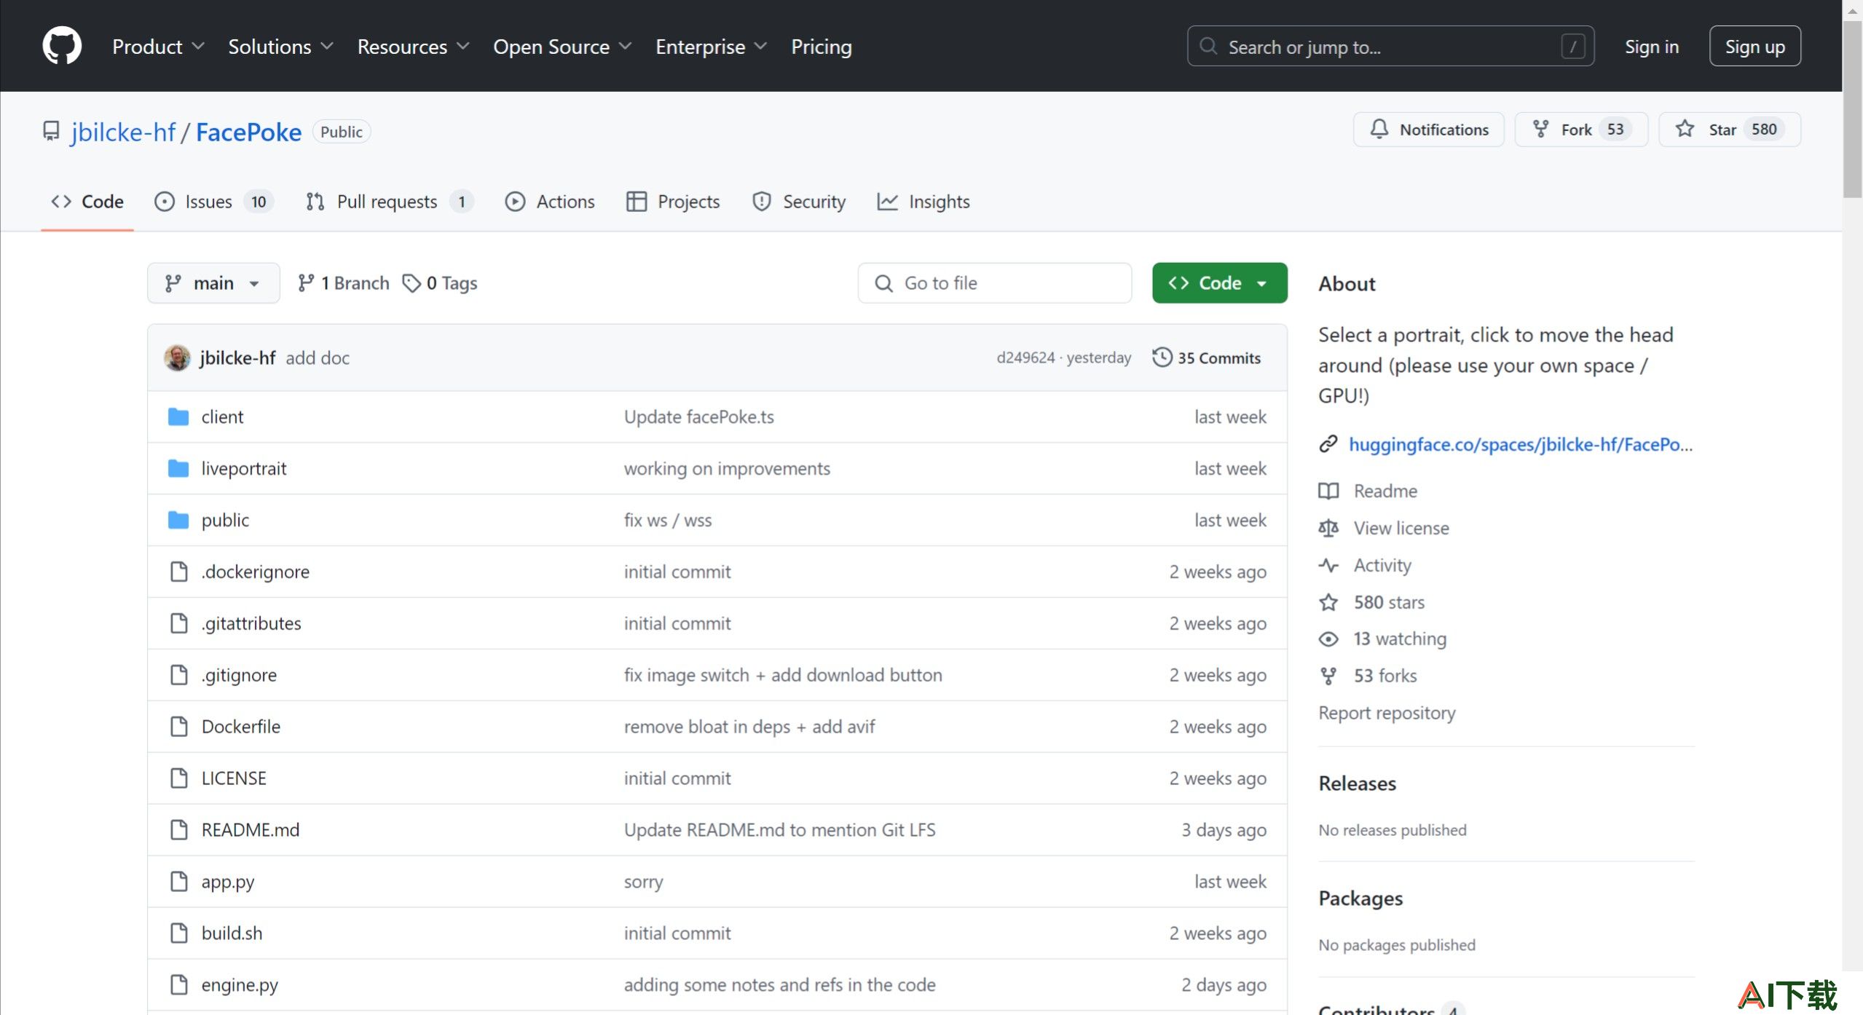Star the FacePoke repository

(x=1730, y=129)
